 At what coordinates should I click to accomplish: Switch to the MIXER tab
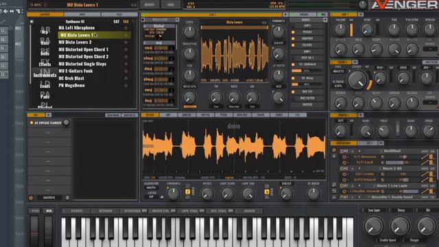click(x=261, y=115)
